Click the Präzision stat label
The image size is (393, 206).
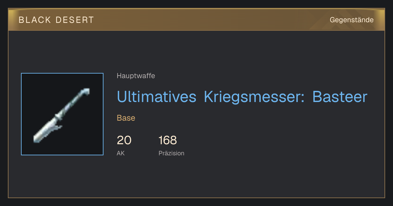coord(171,153)
